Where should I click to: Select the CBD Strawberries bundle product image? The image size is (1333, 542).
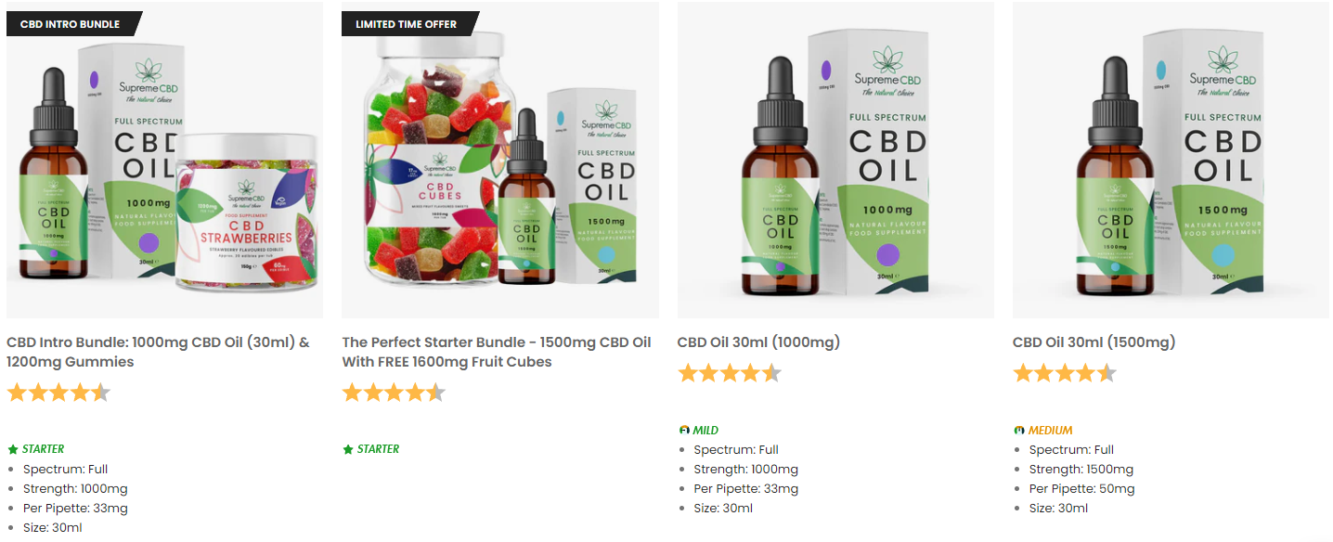(x=165, y=161)
